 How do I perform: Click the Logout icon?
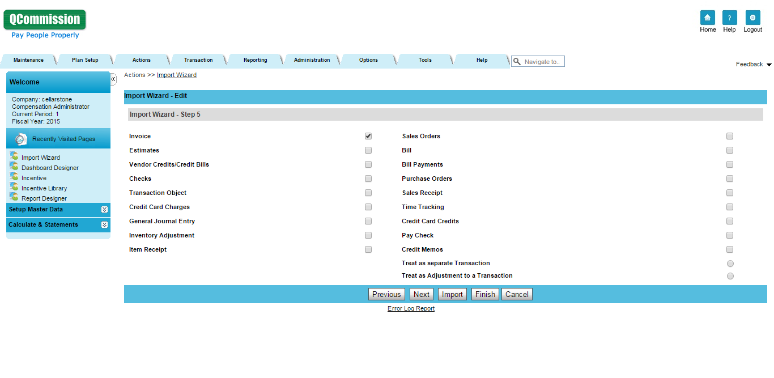(752, 21)
